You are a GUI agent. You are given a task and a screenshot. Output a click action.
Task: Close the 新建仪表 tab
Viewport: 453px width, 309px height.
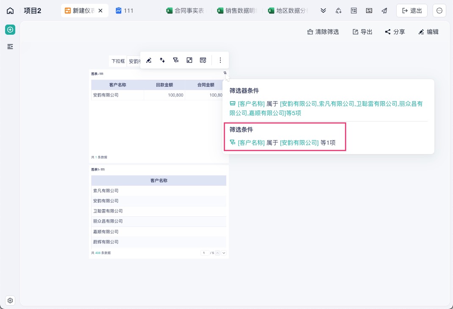(x=100, y=11)
